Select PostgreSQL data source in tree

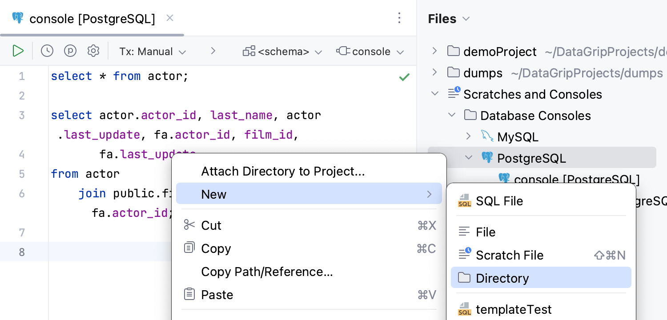(531, 158)
